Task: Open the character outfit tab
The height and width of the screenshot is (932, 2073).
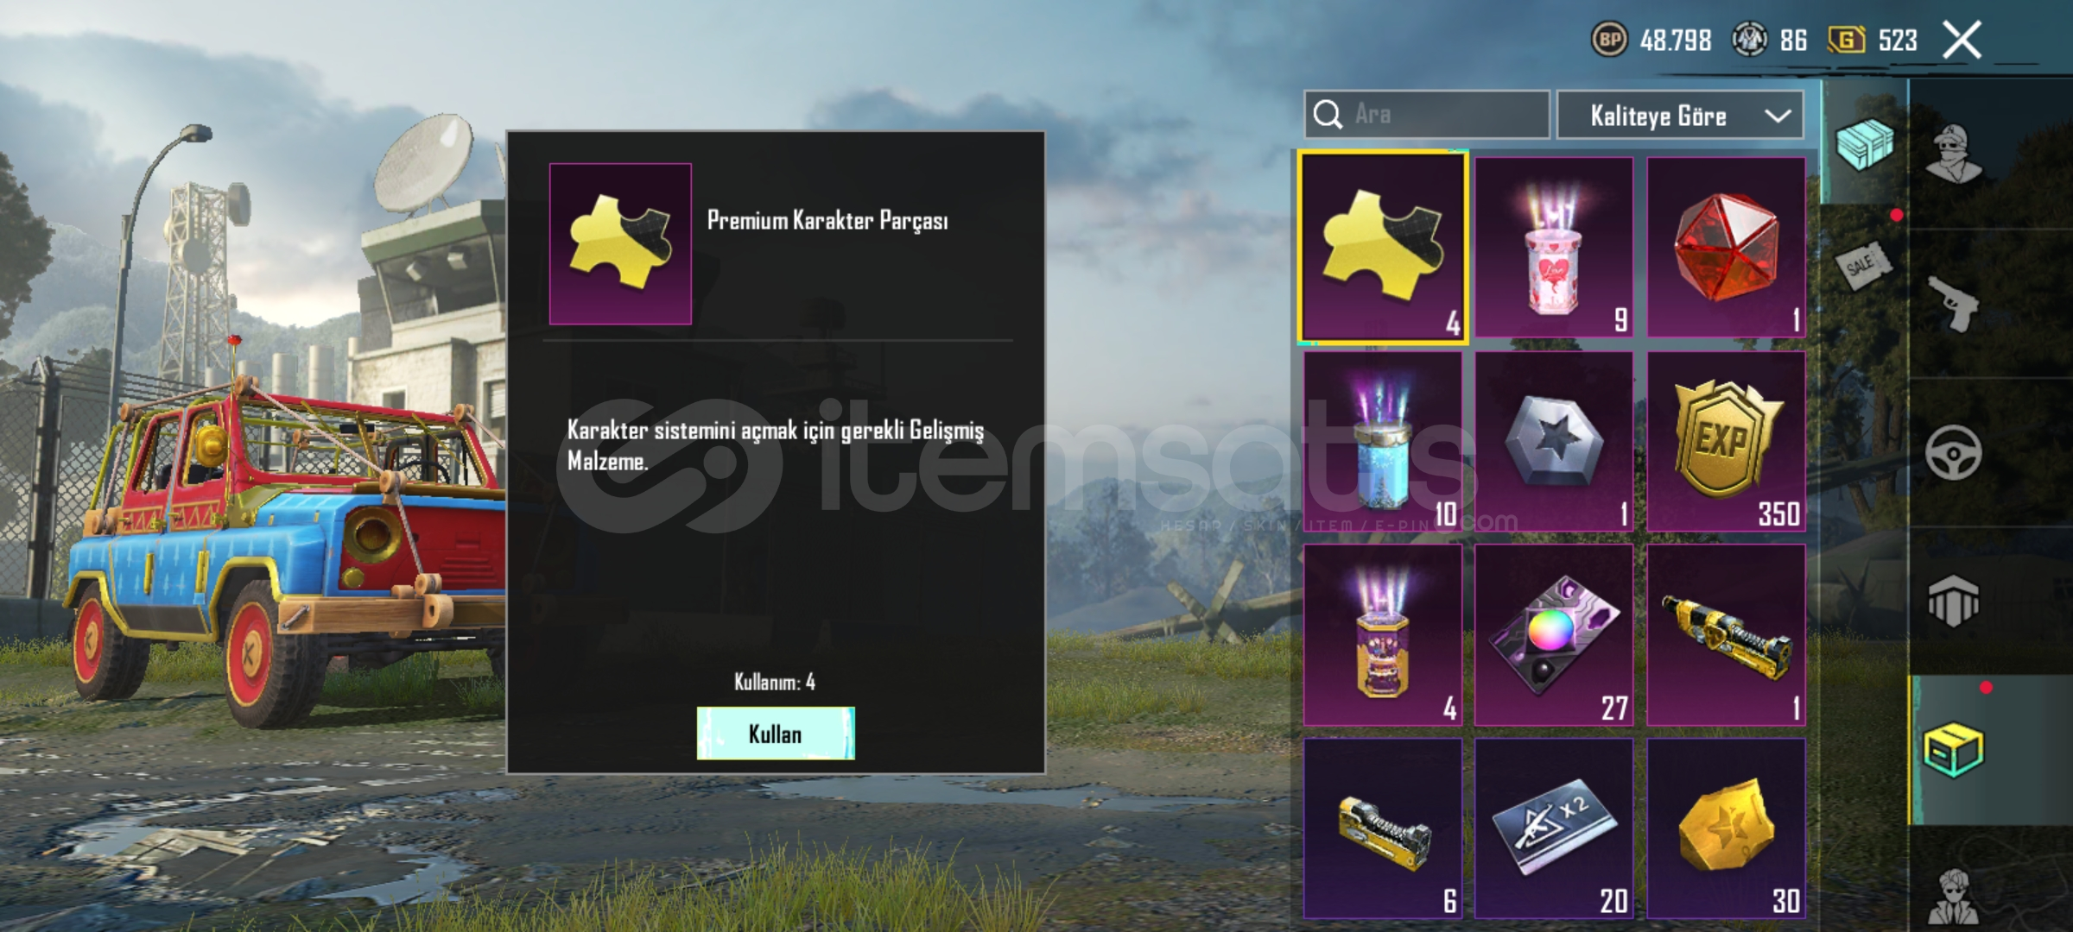Action: pos(1955,154)
